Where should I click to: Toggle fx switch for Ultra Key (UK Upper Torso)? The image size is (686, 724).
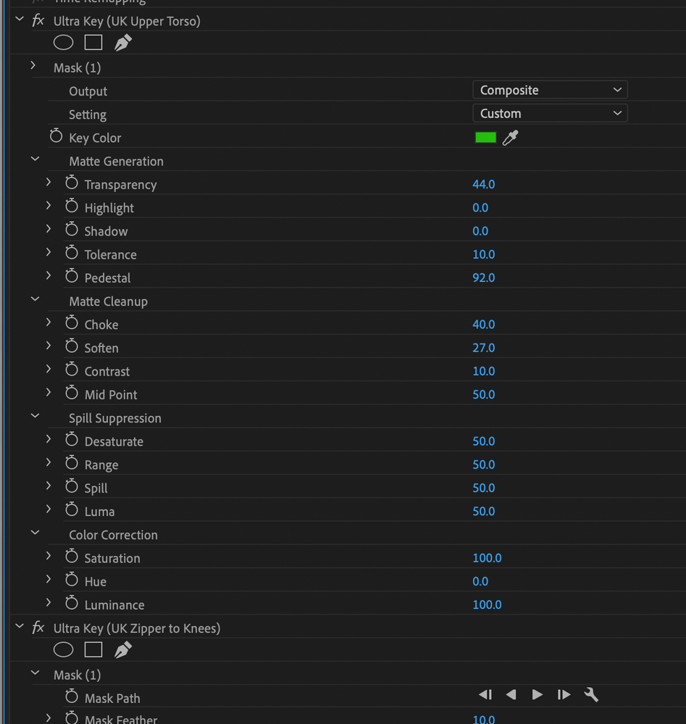(38, 20)
